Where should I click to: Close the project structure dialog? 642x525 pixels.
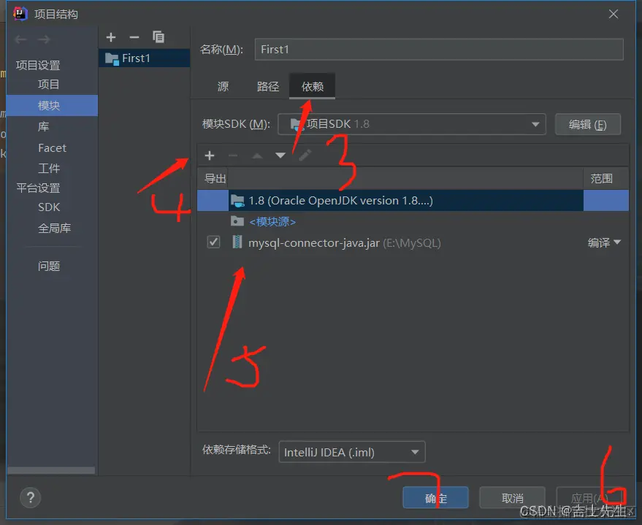click(x=614, y=15)
